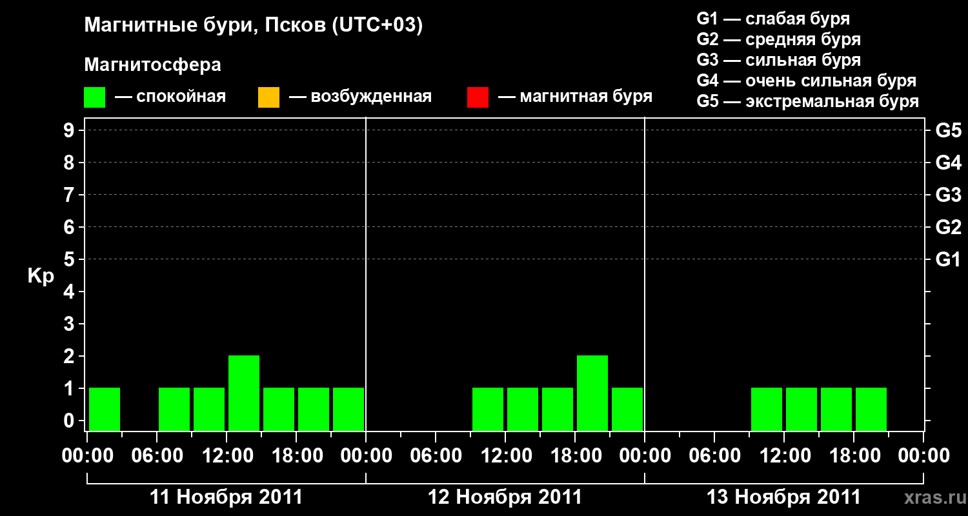Click the last green bar on 12 Ноября
This screenshot has width=968, height=516.
click(627, 409)
